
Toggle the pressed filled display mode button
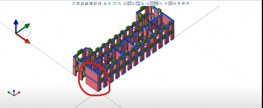pos(156,3)
